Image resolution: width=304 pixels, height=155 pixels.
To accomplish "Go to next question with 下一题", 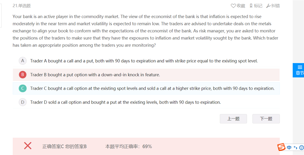I will [266, 119].
